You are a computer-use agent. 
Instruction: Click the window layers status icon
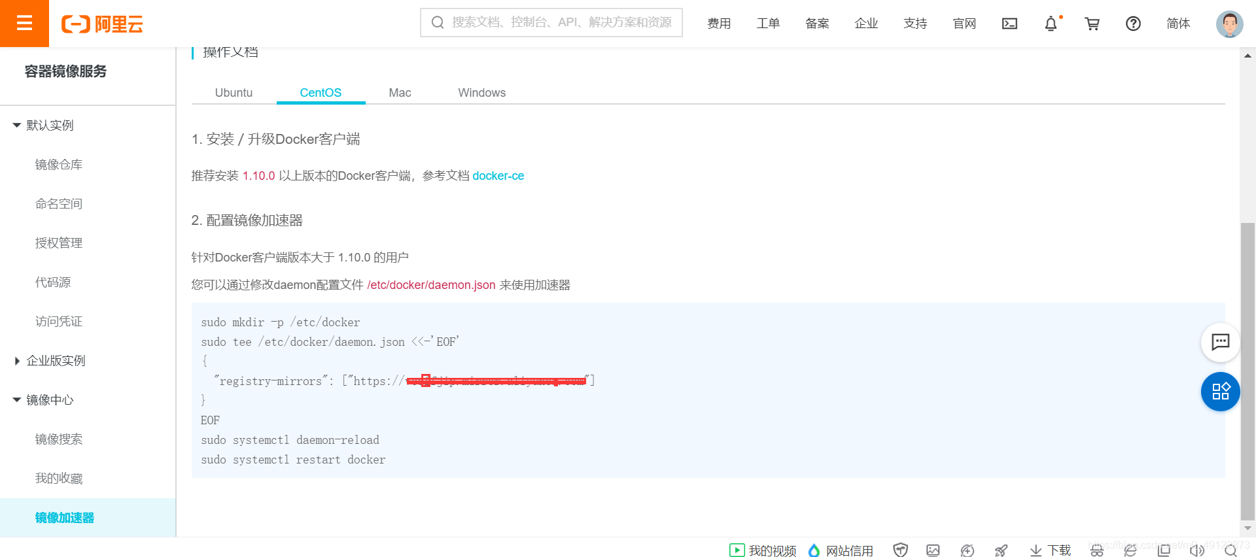pos(1164,550)
